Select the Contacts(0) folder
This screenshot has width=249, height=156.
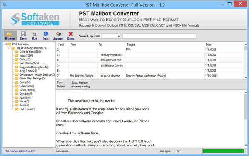(26, 94)
